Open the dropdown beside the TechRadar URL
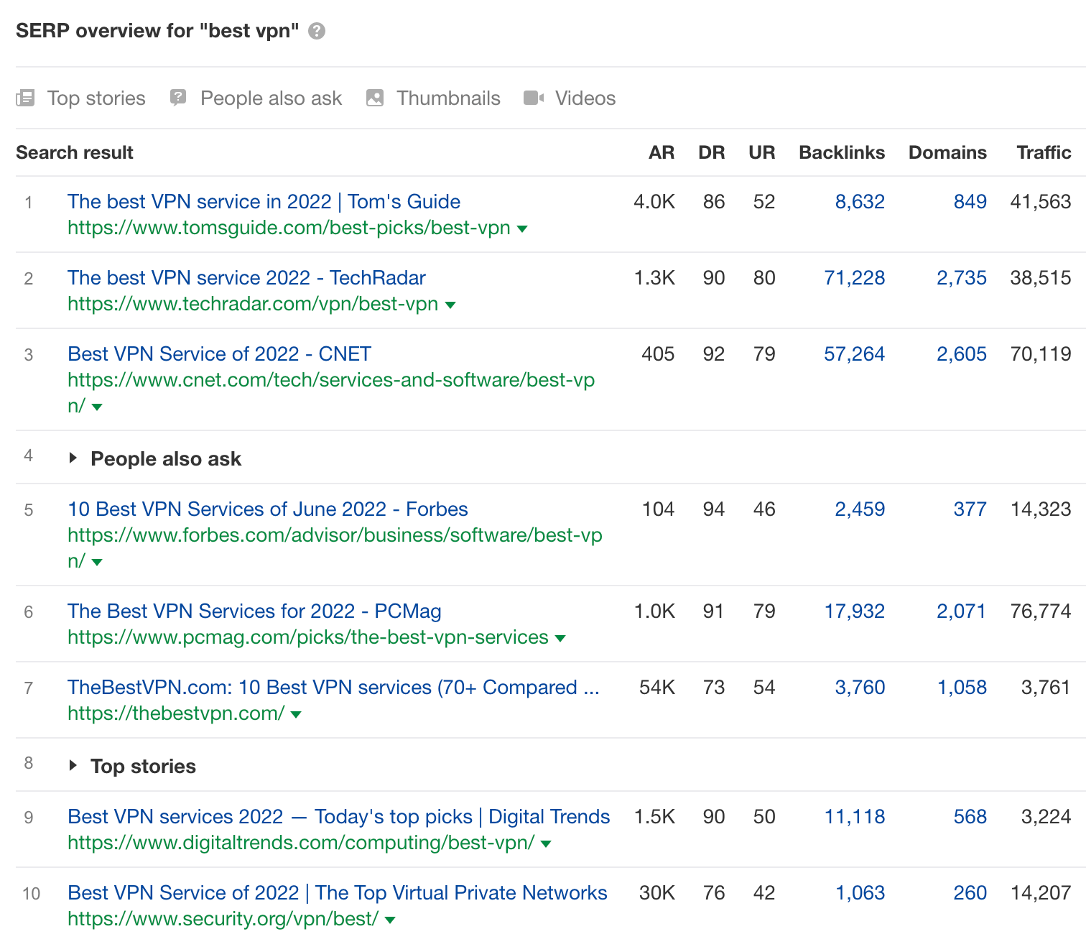The width and height of the screenshot is (1086, 934). click(450, 305)
